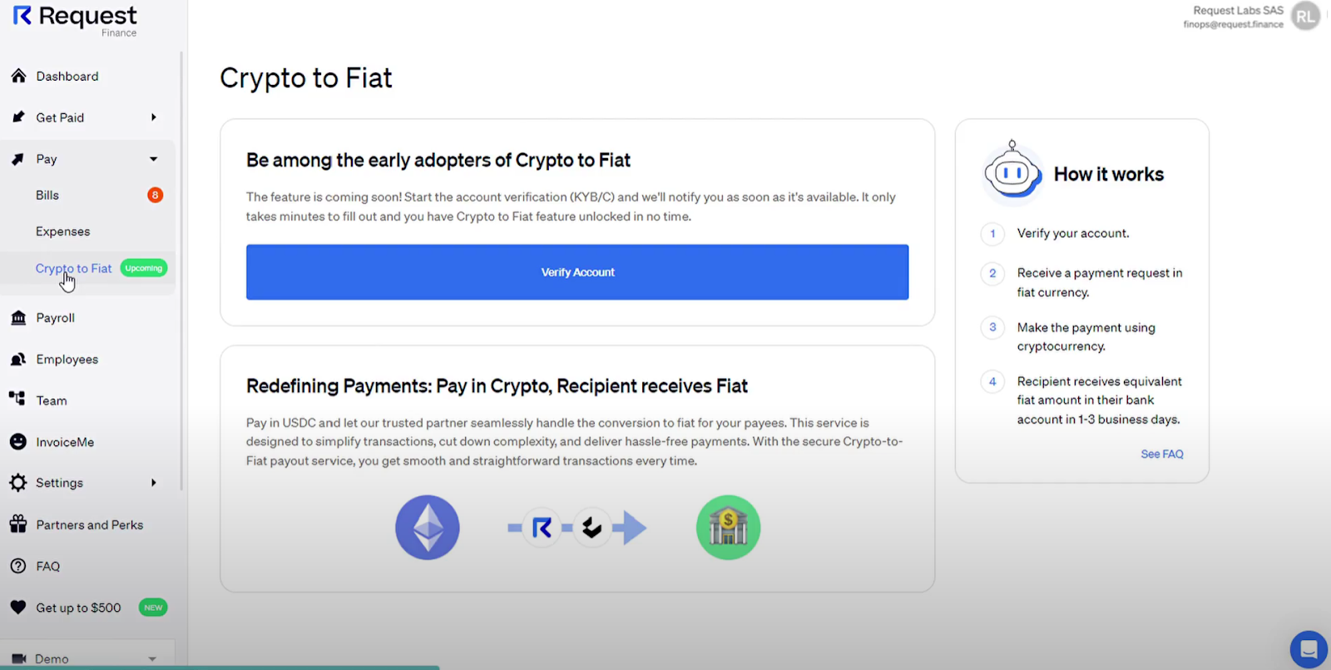
Task: Click the green Upcoming badge
Action: [x=144, y=268]
